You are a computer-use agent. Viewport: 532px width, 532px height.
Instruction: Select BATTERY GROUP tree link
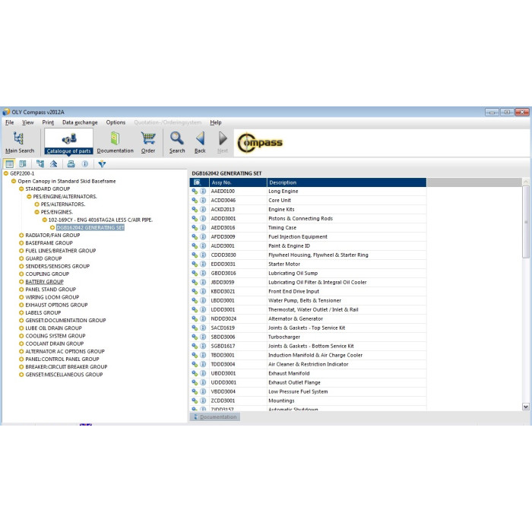pos(44,282)
